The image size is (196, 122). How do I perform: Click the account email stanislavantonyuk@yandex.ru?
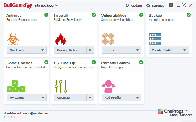26,113
